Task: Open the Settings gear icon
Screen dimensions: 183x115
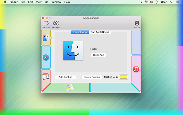Action: point(56,24)
